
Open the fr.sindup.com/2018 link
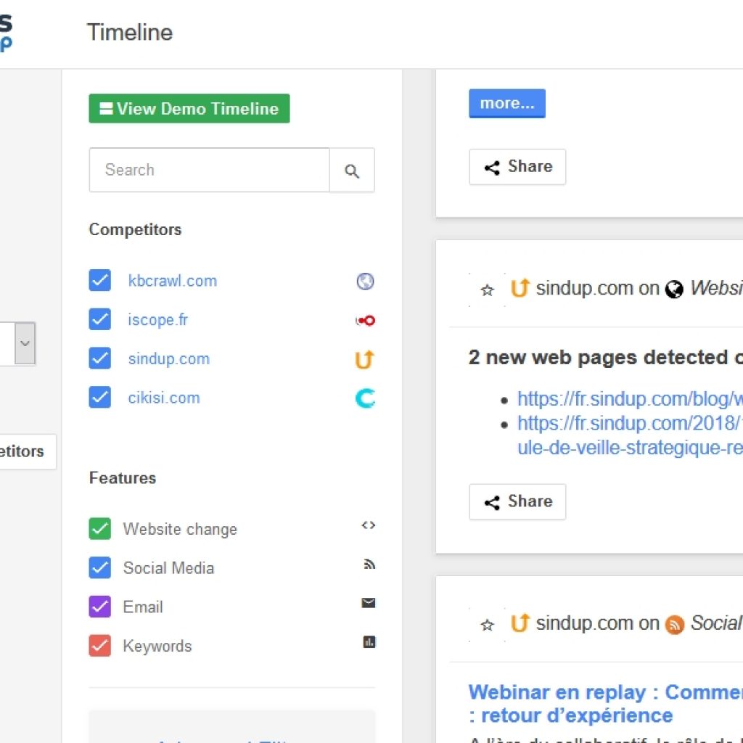point(631,435)
